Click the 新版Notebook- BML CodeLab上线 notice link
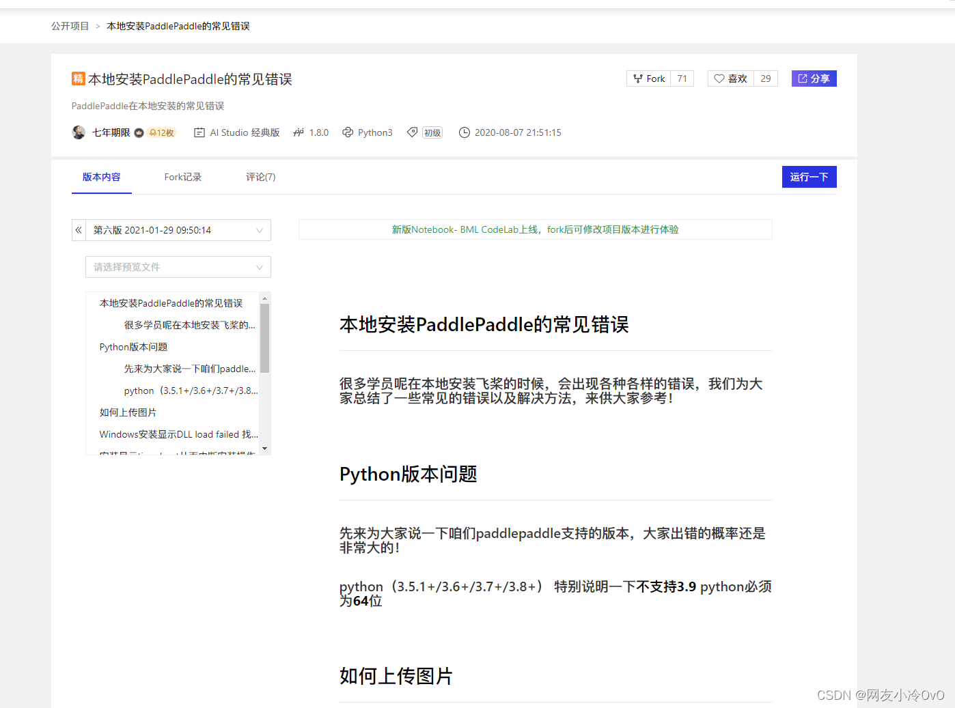This screenshot has height=708, width=955. (536, 229)
